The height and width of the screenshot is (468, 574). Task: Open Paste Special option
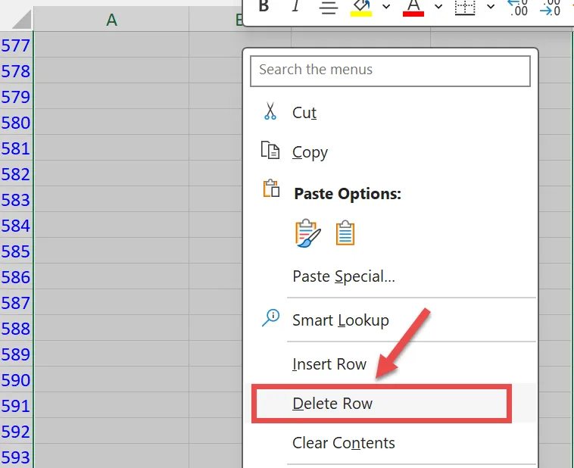coord(344,276)
